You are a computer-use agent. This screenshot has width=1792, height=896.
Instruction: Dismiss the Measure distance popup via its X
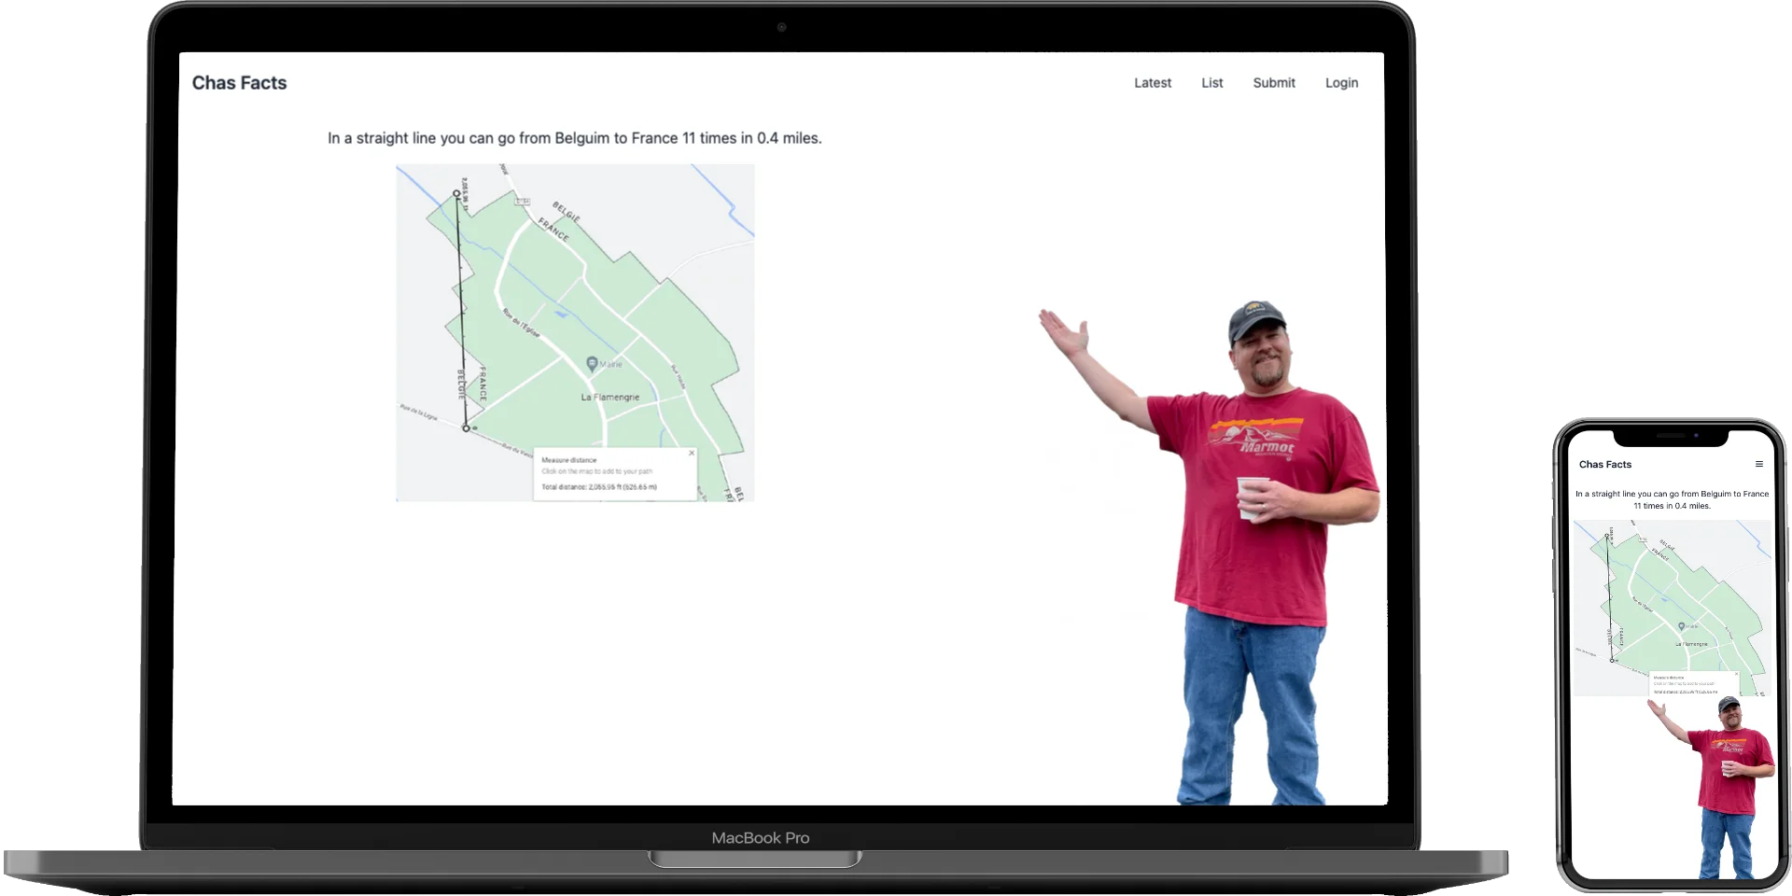[692, 453]
